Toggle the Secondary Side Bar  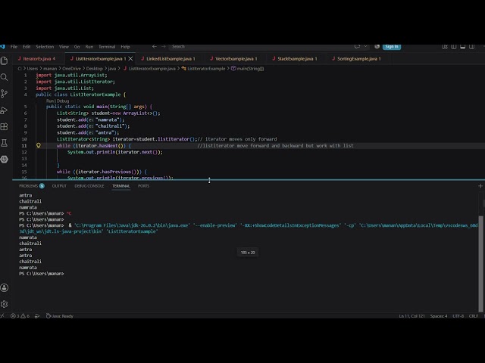click(471, 47)
